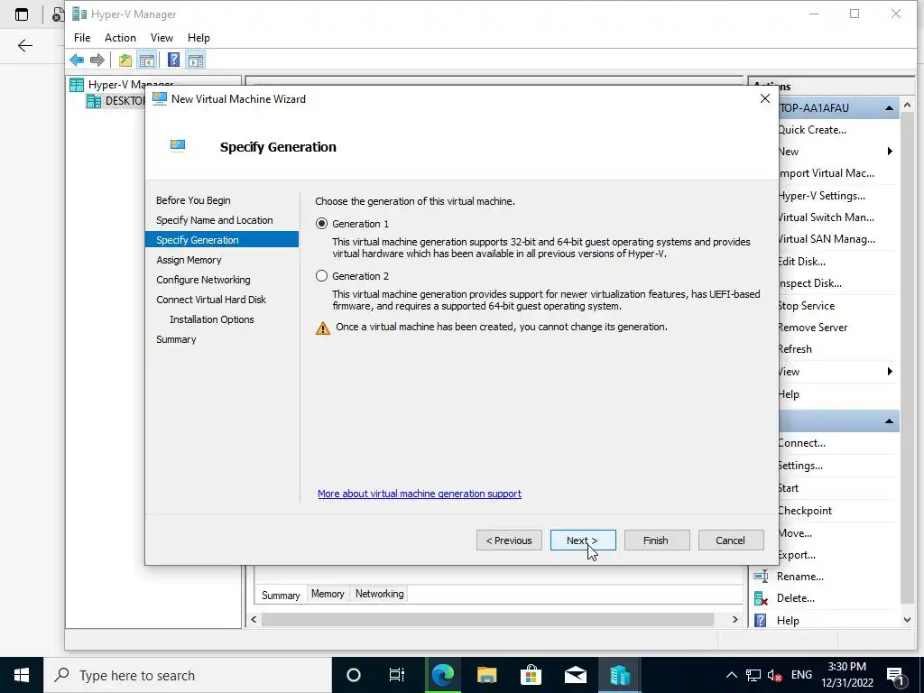Click the Rename icon in the Actions pane

point(761,576)
